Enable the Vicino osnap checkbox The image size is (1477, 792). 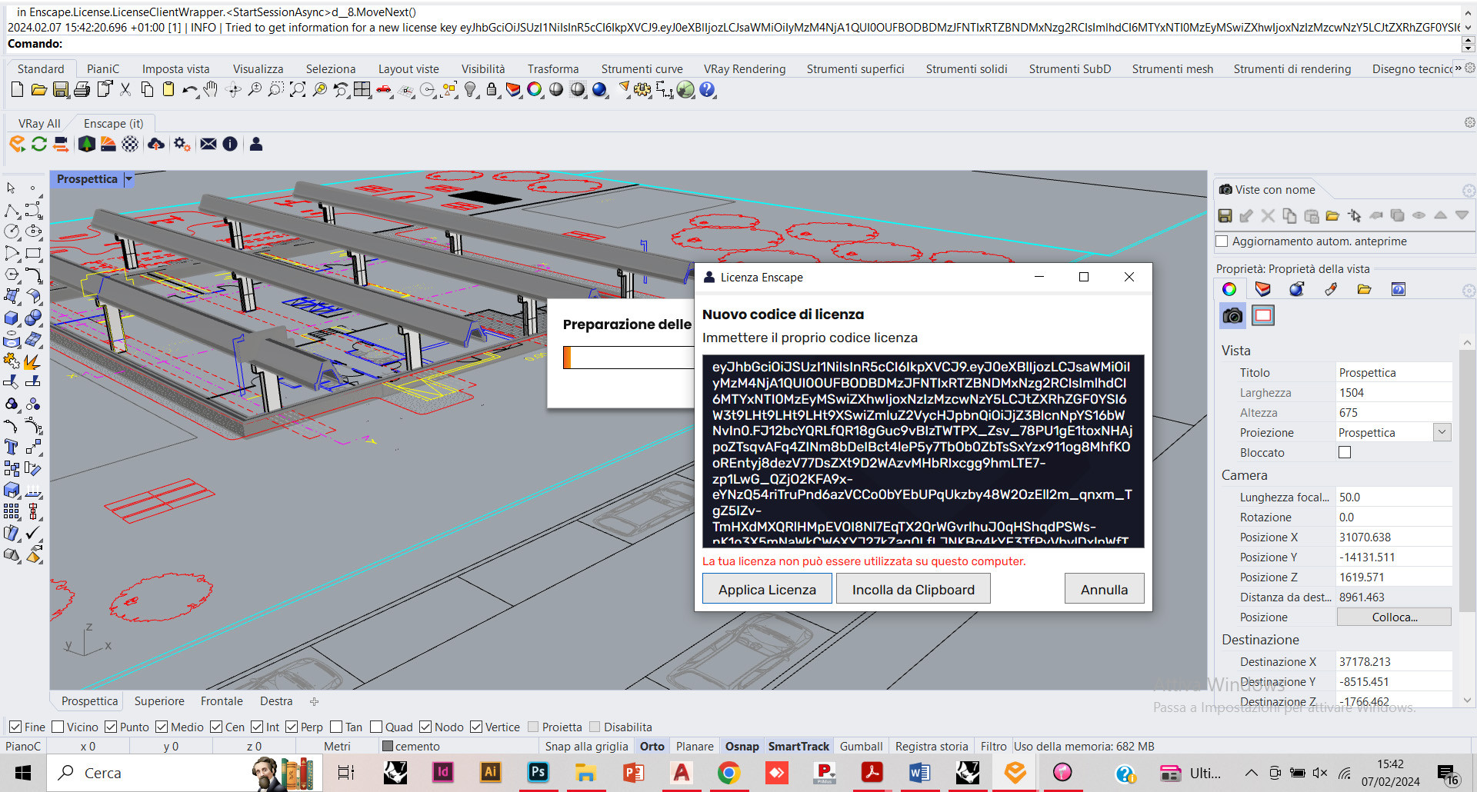(57, 727)
